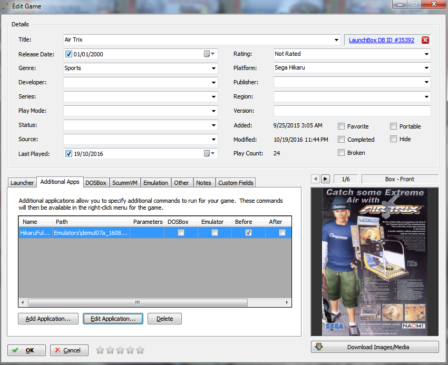Expand the Title dropdown
448x365 pixels.
point(337,40)
